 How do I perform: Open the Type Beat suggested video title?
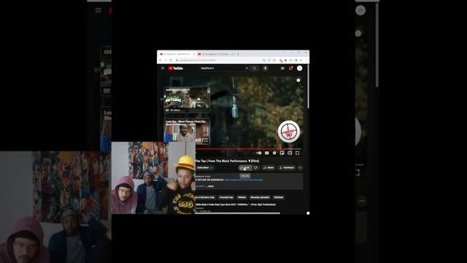click(x=236, y=205)
